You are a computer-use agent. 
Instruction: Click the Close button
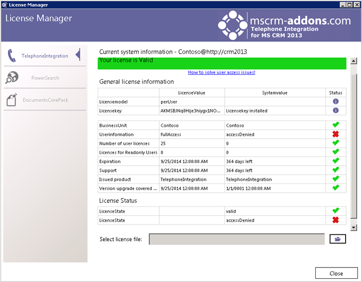(x=336, y=273)
